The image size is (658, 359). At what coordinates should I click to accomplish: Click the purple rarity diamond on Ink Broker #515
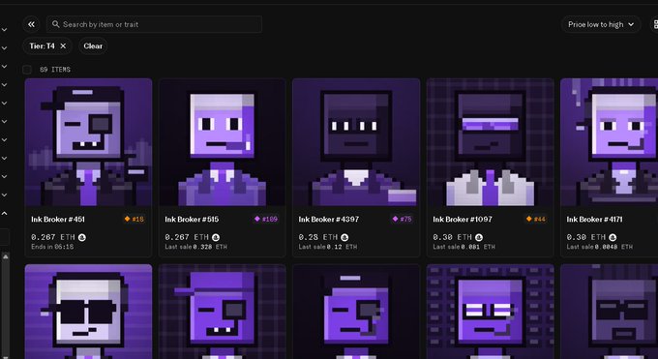[x=257, y=219]
